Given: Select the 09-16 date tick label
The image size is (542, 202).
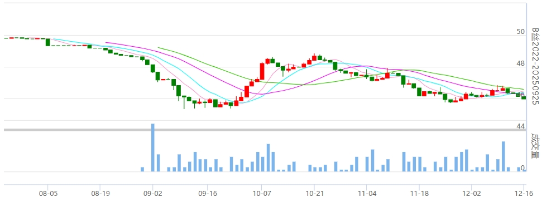Looking at the screenshot, I should pos(207,194).
